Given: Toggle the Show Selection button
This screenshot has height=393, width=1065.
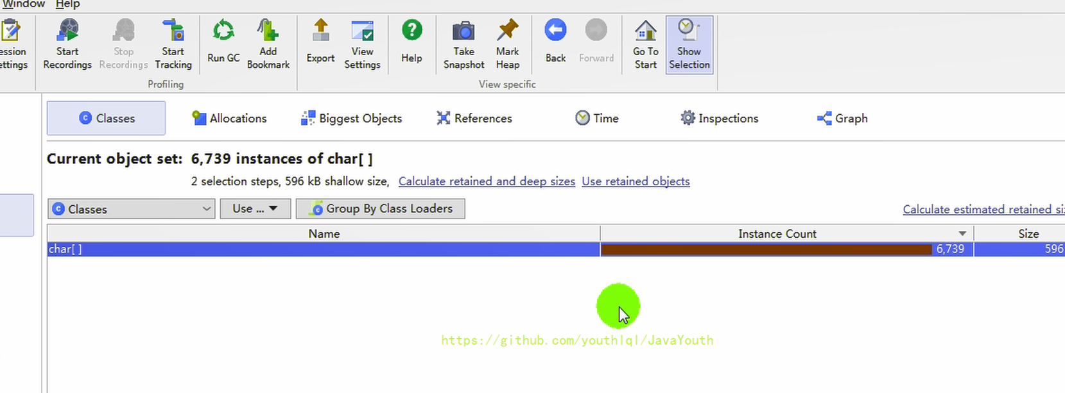Looking at the screenshot, I should (689, 45).
